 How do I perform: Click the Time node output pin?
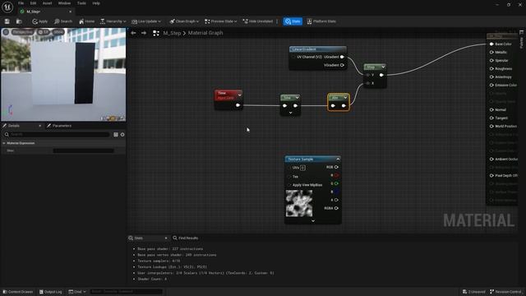[x=238, y=105]
